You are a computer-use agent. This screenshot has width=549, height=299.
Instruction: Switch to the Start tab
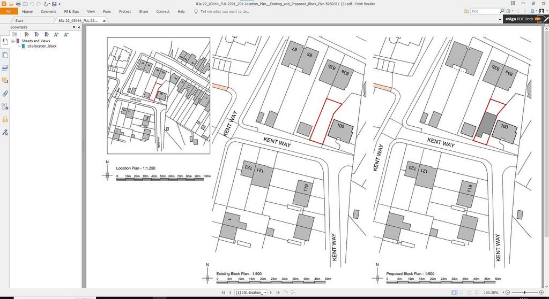19,21
